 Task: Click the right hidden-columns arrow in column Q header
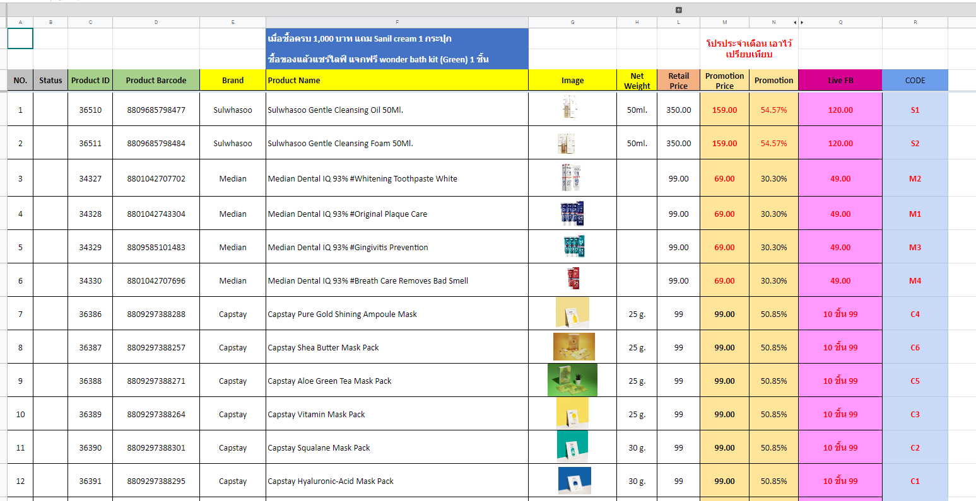[x=802, y=23]
